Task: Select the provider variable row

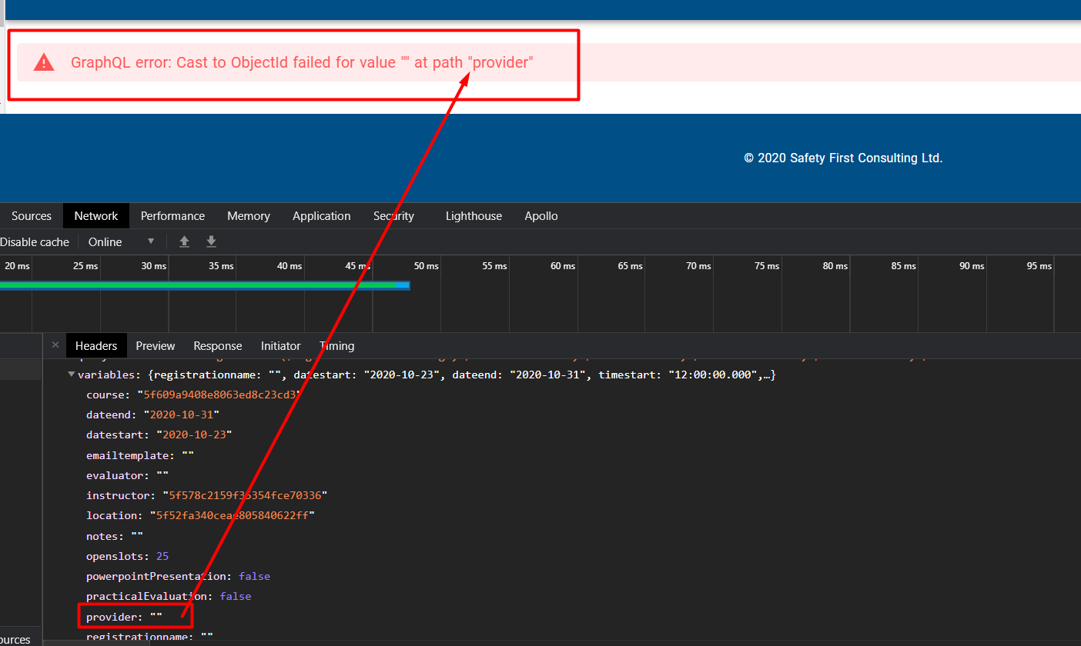Action: [124, 617]
